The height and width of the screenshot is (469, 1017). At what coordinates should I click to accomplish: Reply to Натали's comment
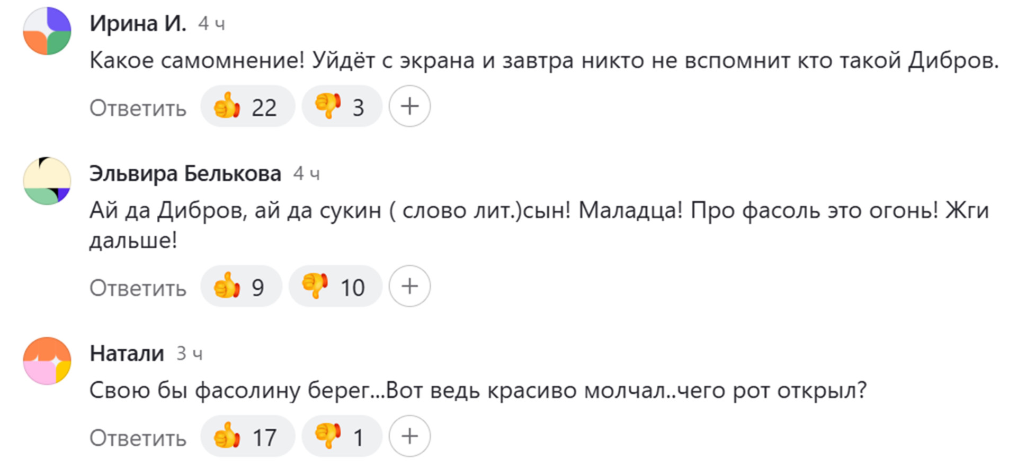tap(138, 438)
